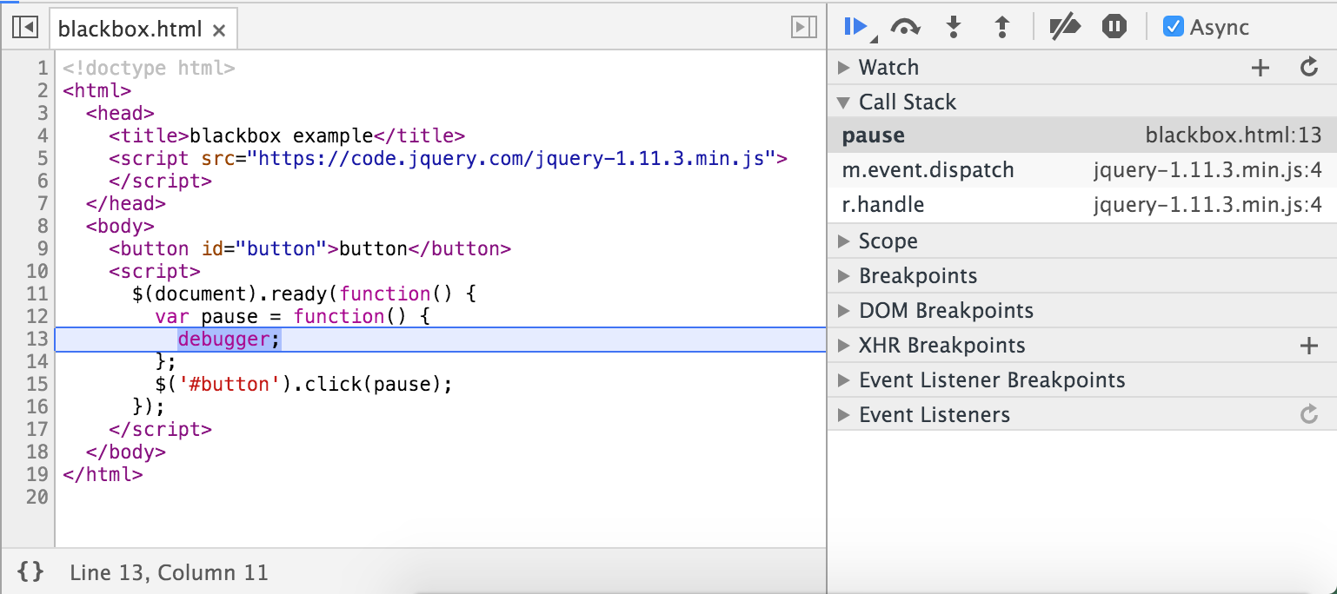Image resolution: width=1337 pixels, height=594 pixels.
Task: Refresh watch expressions
Action: click(1309, 67)
